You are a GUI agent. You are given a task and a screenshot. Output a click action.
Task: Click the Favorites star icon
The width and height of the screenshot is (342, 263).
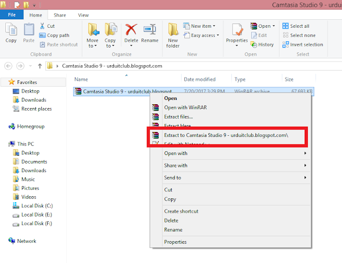(x=12, y=82)
